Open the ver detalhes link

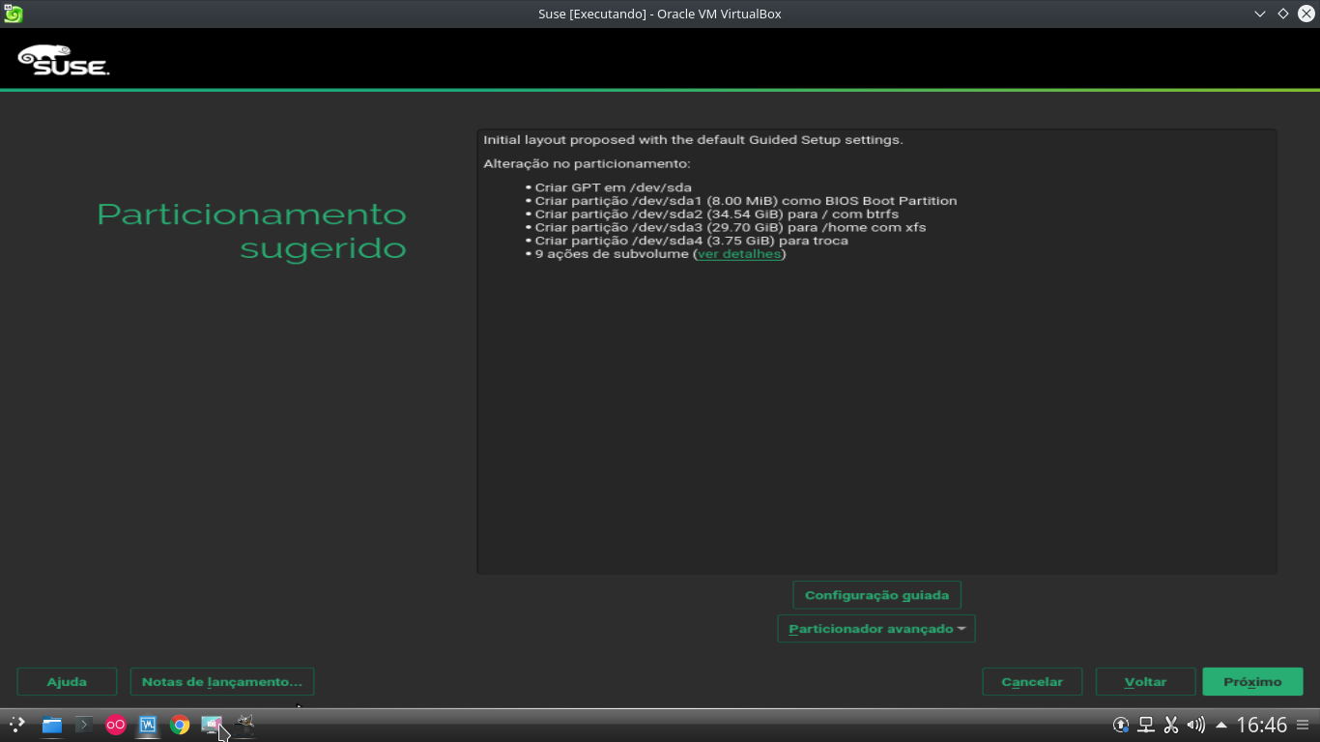click(x=738, y=253)
